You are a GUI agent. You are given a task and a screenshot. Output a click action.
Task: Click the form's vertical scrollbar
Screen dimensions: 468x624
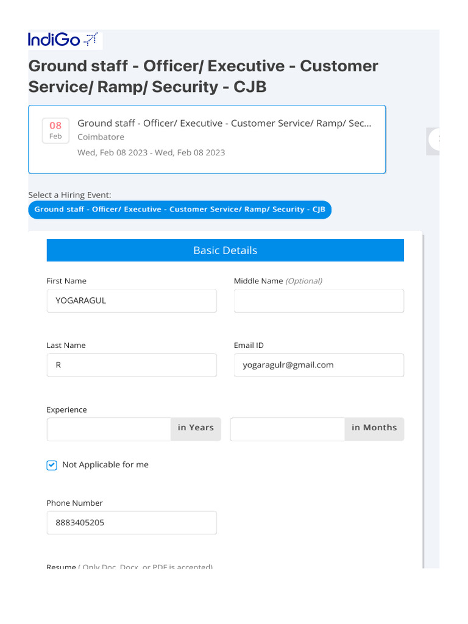423,396
